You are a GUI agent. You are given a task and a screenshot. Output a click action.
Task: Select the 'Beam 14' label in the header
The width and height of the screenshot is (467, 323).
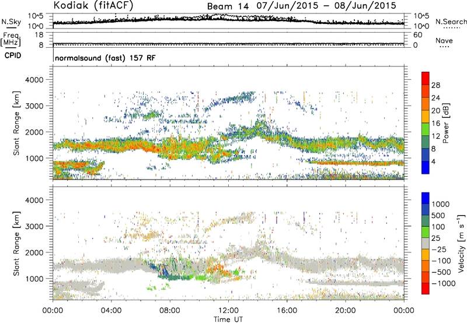pyautogui.click(x=228, y=6)
